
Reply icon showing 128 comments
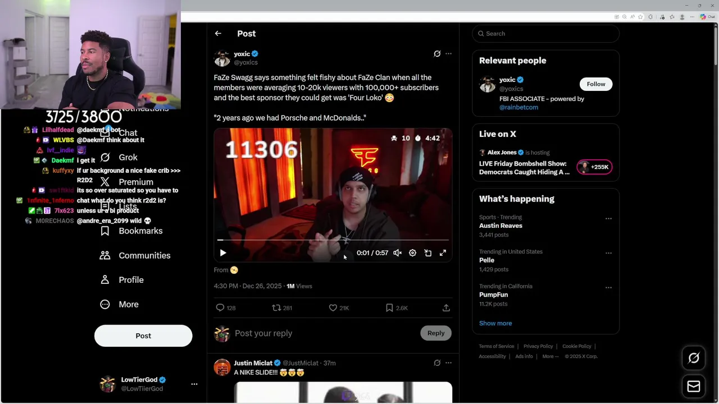click(226, 308)
